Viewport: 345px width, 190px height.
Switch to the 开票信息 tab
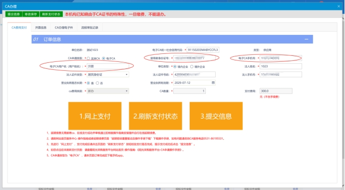41,27
